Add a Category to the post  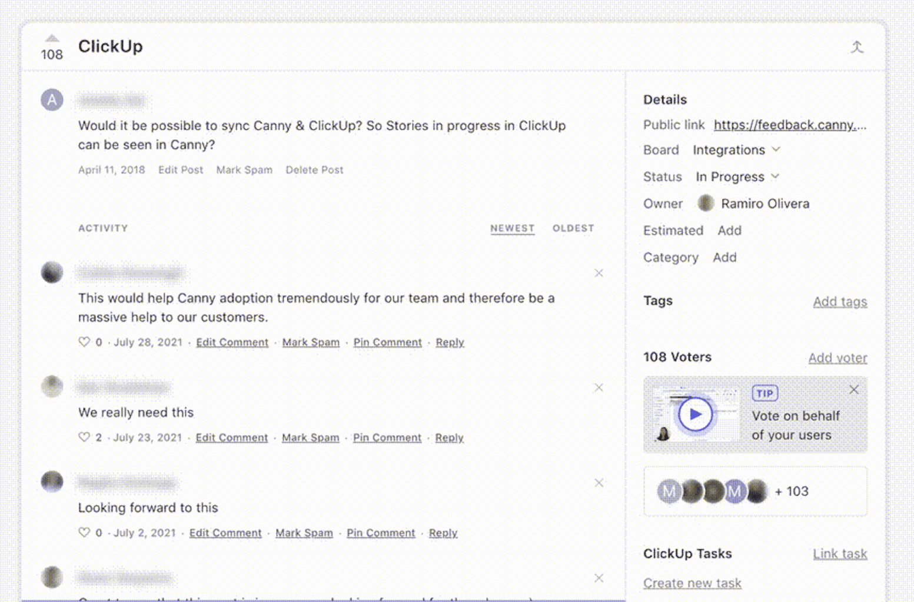724,257
